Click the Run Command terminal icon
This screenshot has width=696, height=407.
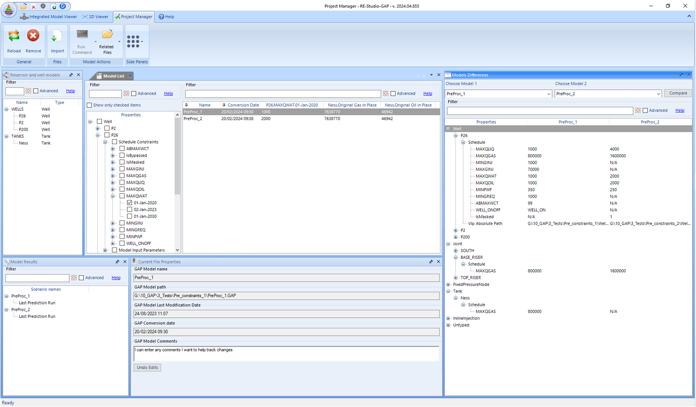[x=82, y=35]
